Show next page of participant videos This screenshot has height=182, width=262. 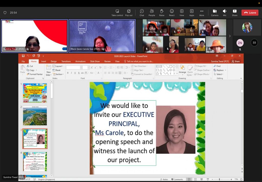tap(230, 36)
